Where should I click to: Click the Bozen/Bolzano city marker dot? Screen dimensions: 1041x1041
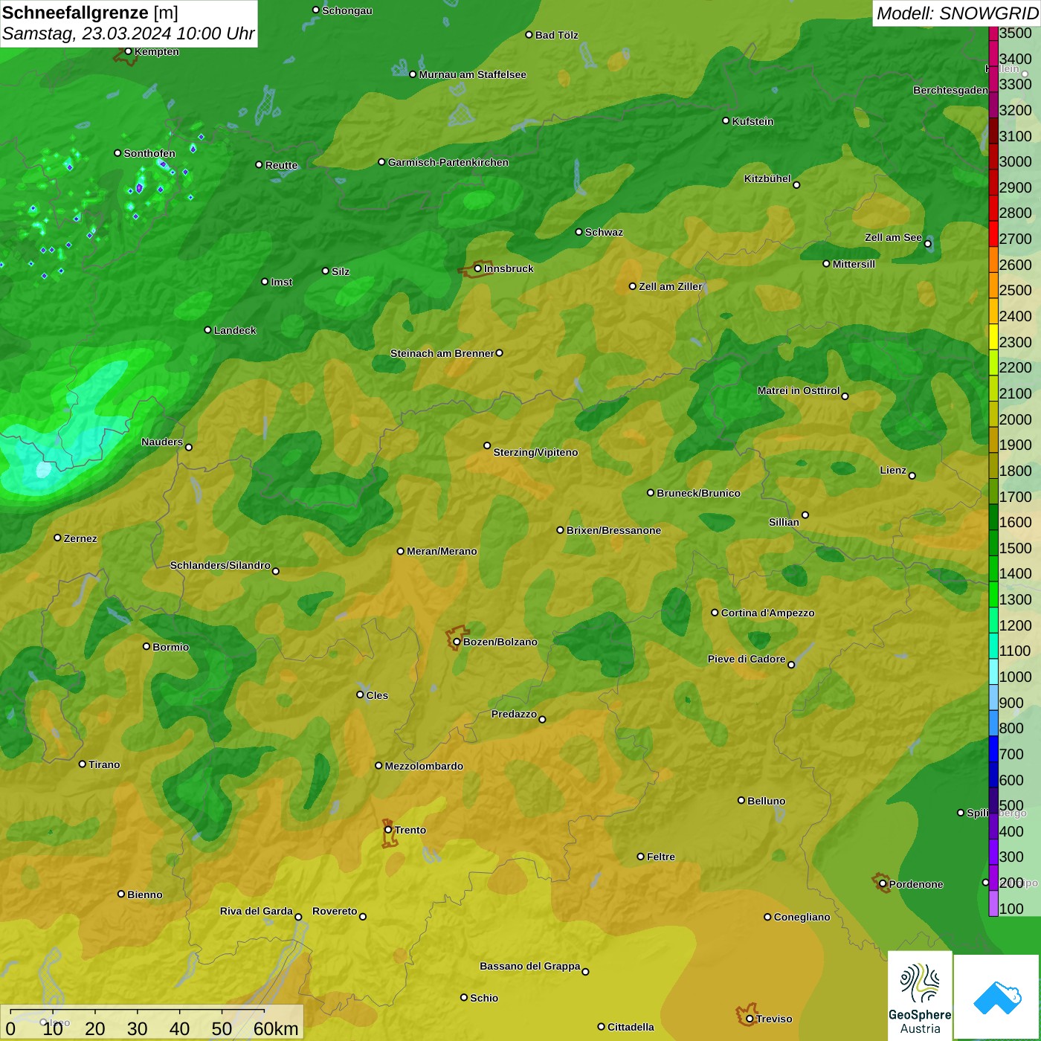tap(457, 642)
